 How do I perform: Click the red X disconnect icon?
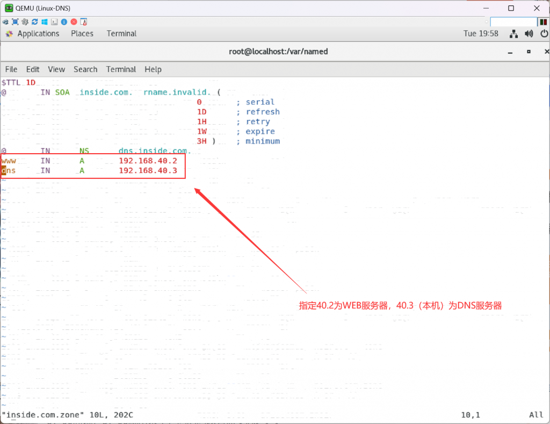coord(74,22)
